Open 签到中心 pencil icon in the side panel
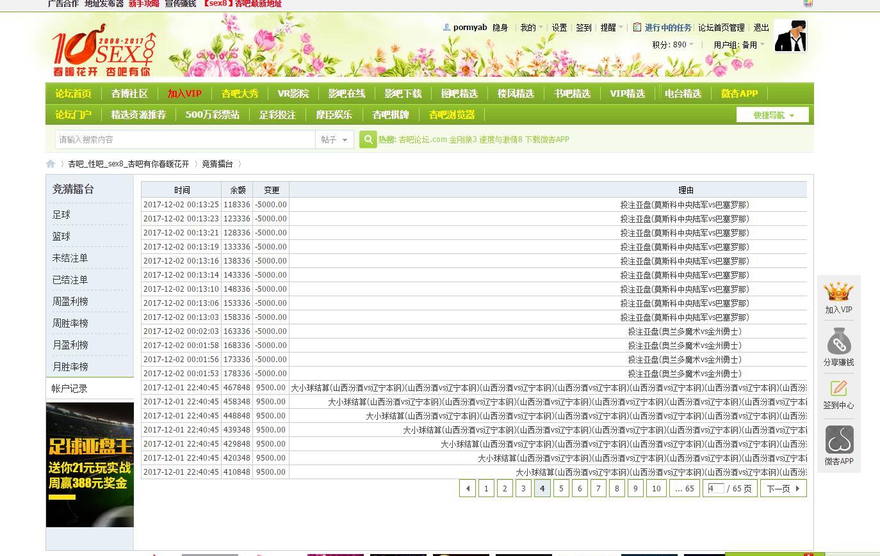 (x=838, y=388)
